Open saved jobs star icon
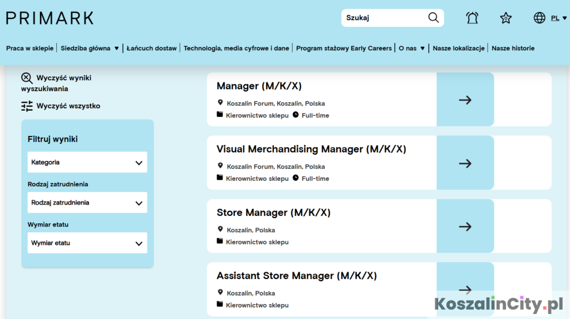The image size is (570, 319). click(x=505, y=18)
